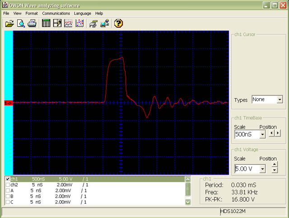This screenshot has width=289, height=218.
Task: Click the OWON application title icon
Action: [x=5, y=5]
